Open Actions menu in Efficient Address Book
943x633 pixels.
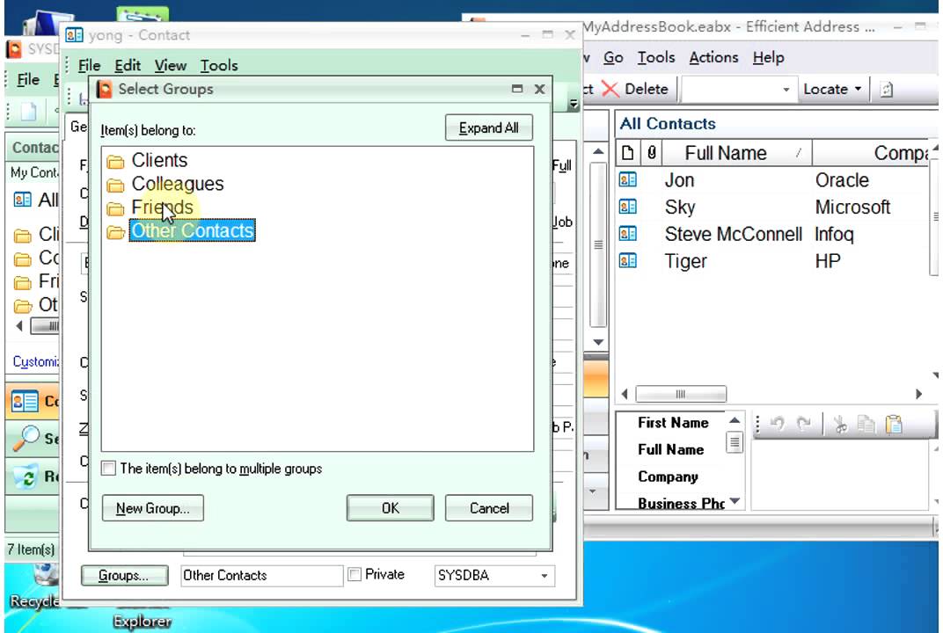pos(713,58)
